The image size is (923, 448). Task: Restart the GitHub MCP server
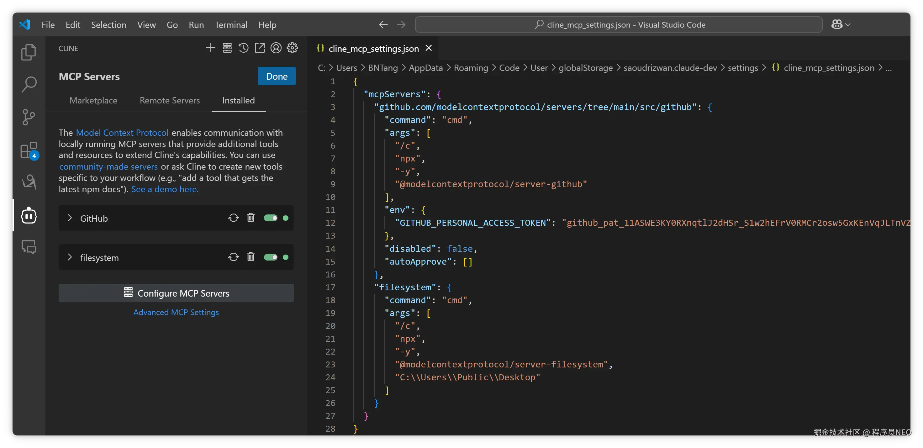(x=233, y=218)
